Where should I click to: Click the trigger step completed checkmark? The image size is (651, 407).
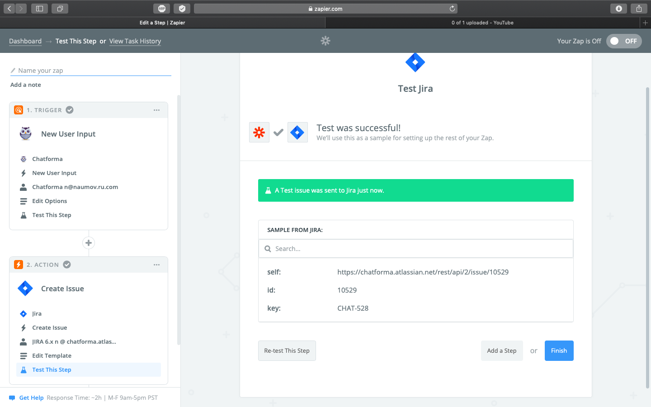click(70, 110)
